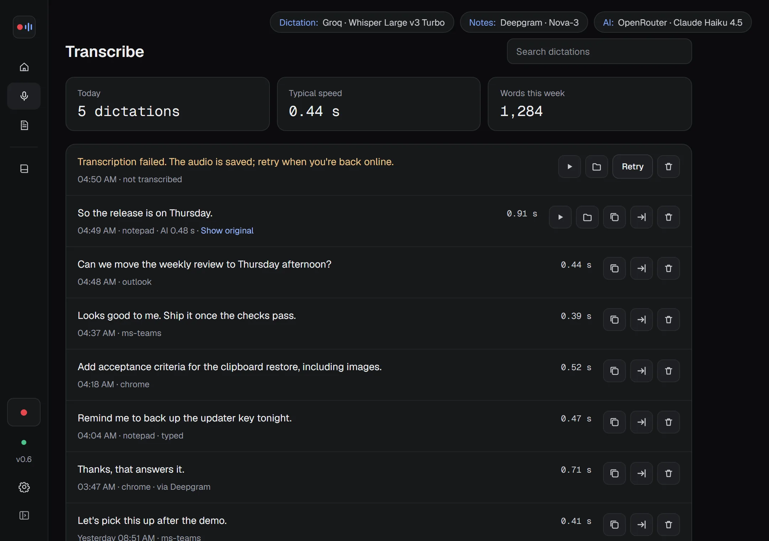769x541 pixels.
Task: Copy the acceptance criteria dictation
Action: [614, 371]
